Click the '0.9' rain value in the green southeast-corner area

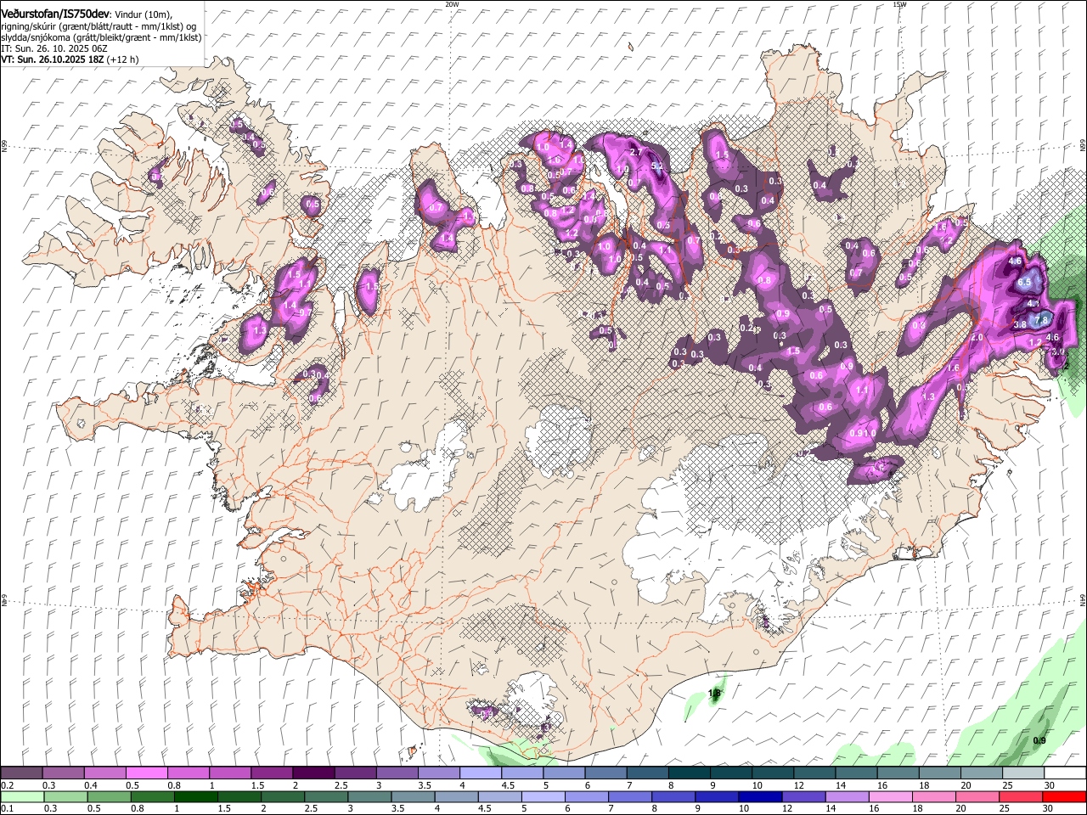(1039, 741)
